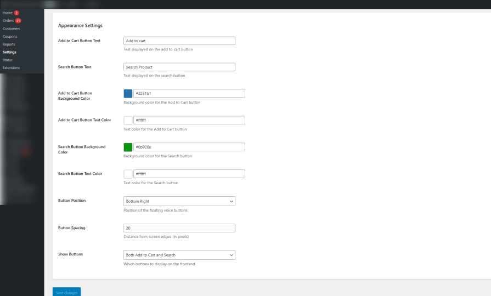Open the white Search Button text color swatch
The image size is (491, 296).
pos(128,174)
